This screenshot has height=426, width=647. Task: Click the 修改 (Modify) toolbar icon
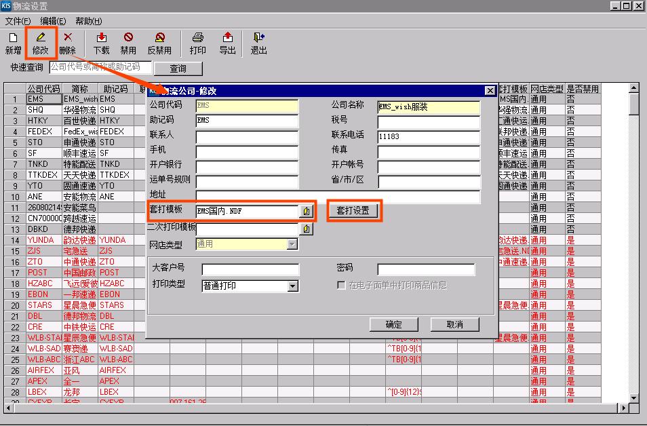pyautogui.click(x=40, y=42)
